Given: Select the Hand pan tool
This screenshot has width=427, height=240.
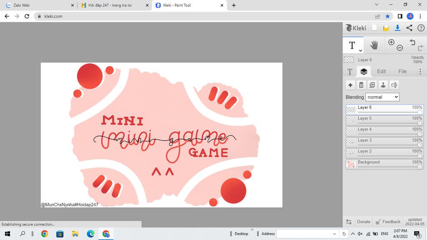Looking at the screenshot, I should [374, 45].
